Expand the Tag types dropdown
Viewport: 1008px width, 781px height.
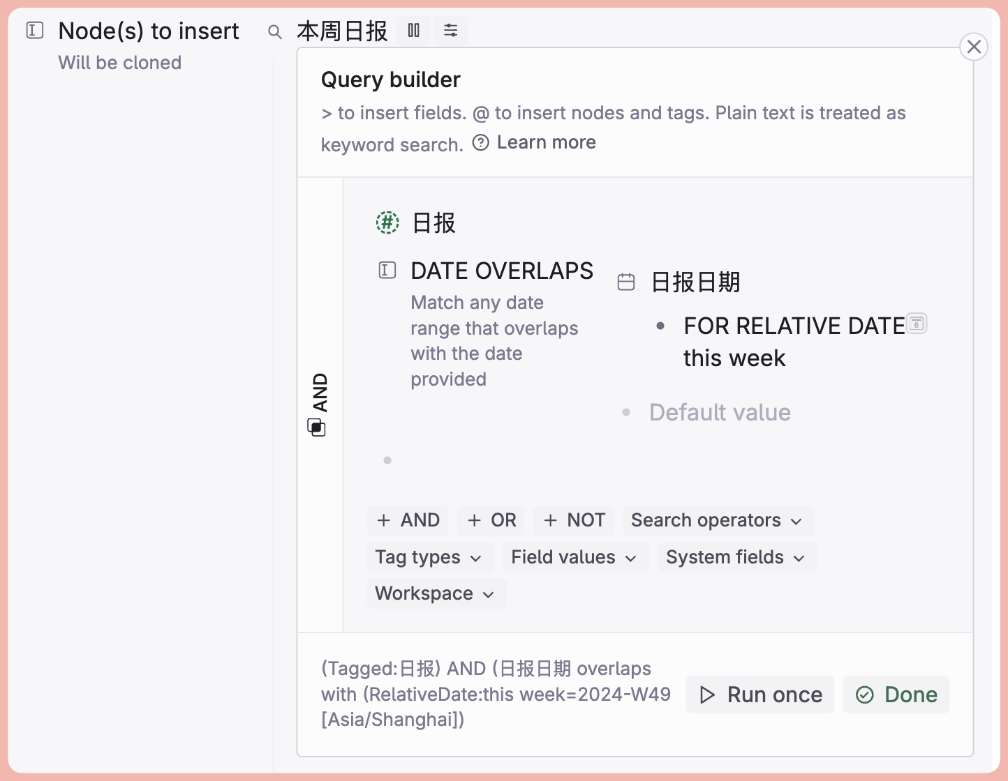click(x=429, y=557)
